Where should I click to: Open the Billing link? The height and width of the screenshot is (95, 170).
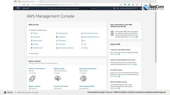pyautogui.click(x=86, y=48)
